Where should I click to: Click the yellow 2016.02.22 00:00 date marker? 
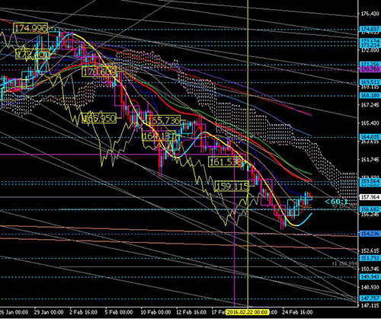pos(247,311)
